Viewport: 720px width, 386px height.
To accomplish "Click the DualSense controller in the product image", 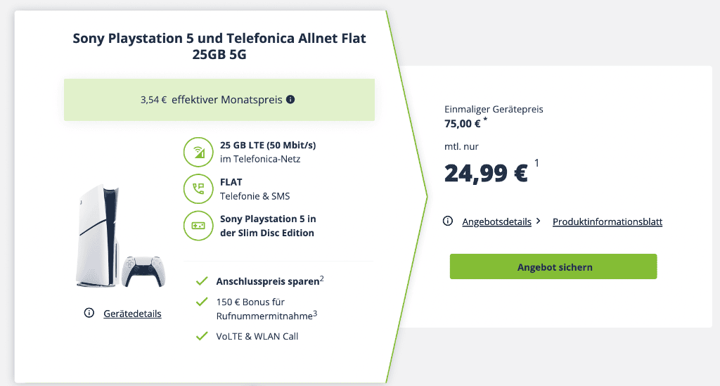I will coord(143,271).
